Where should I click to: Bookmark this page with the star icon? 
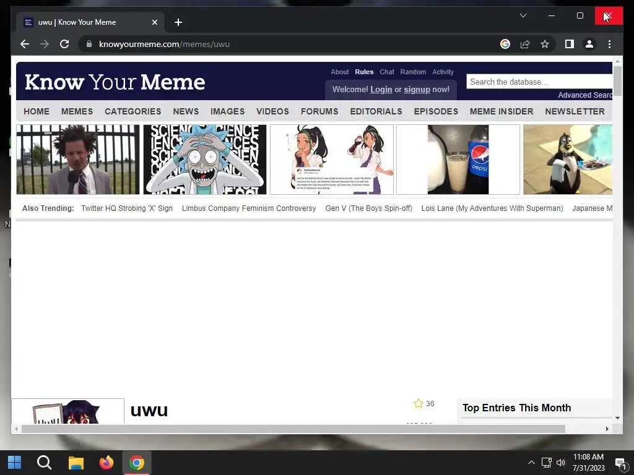coord(545,44)
